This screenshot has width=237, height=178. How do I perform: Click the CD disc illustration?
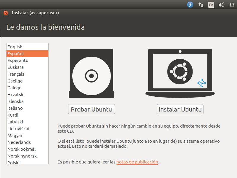tap(92, 73)
